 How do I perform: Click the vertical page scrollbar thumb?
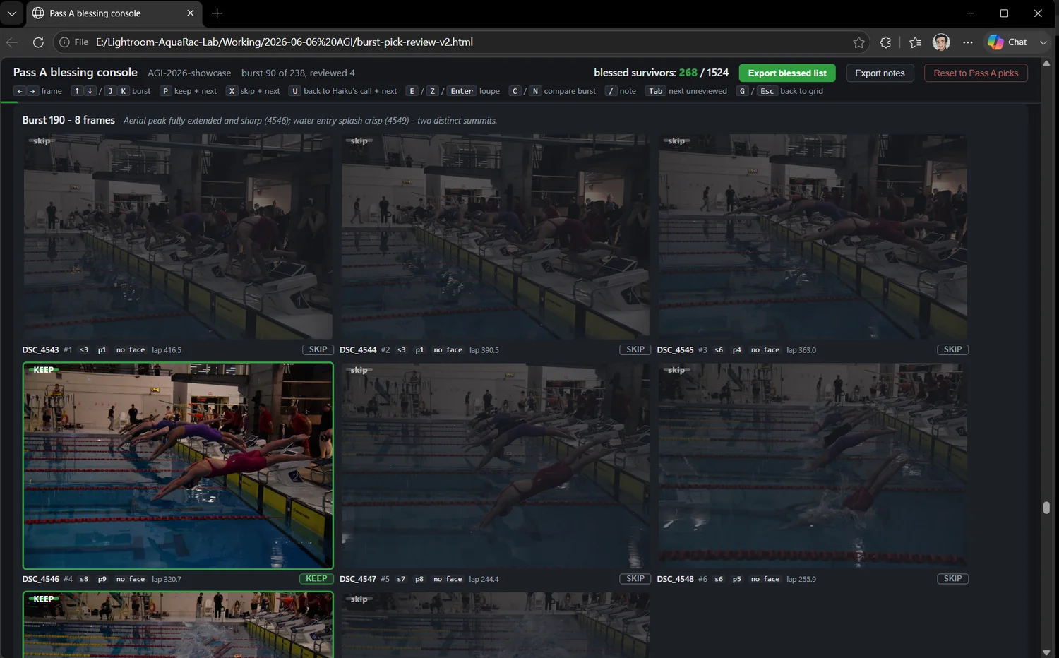pos(1046,508)
